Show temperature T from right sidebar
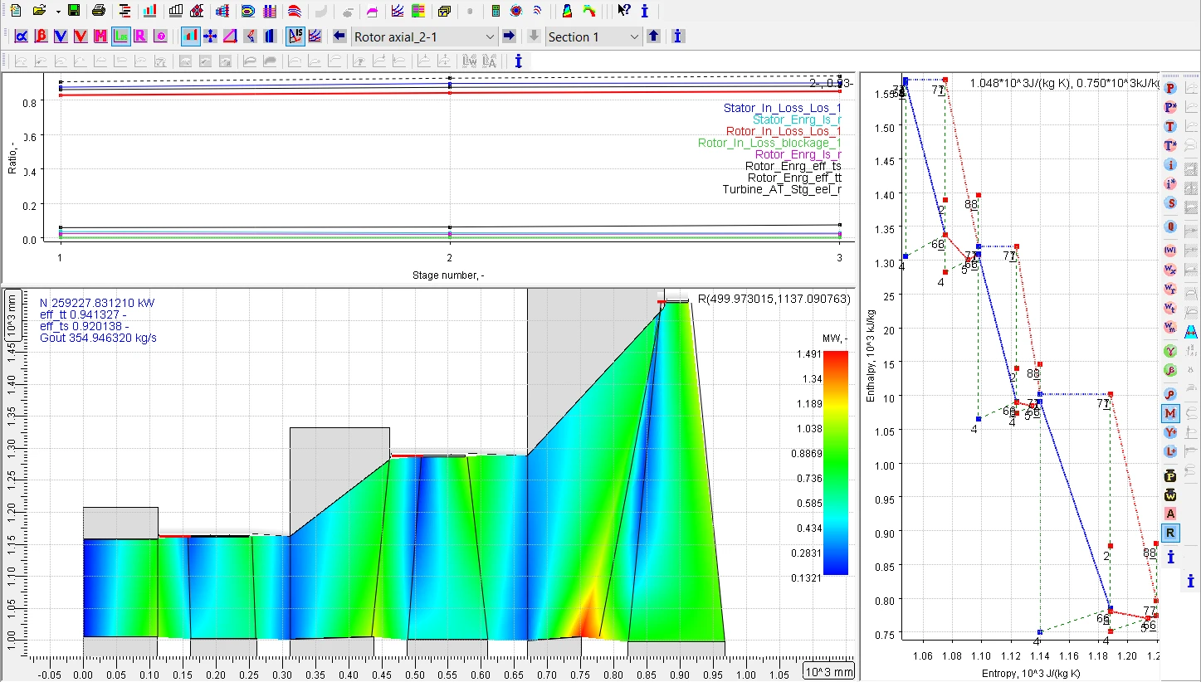1201x682 pixels. click(1170, 127)
